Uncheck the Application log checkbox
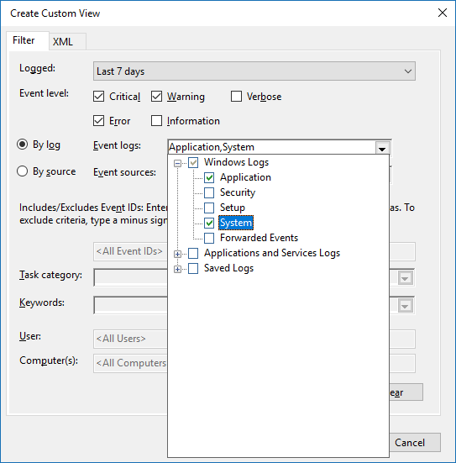This screenshot has height=463, width=456. (x=209, y=177)
